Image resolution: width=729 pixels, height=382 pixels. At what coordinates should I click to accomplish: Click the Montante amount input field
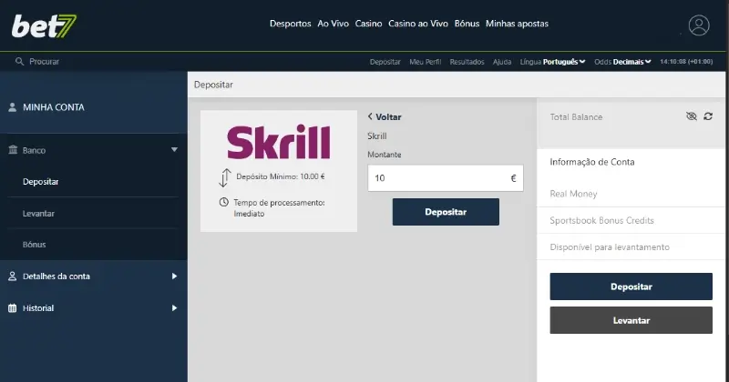point(437,178)
